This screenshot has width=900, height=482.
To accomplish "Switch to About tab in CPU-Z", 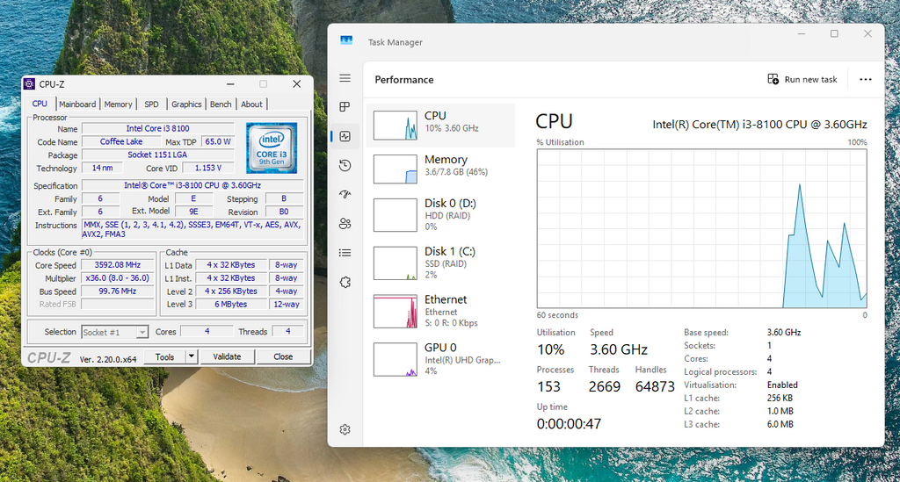I will 251,104.
